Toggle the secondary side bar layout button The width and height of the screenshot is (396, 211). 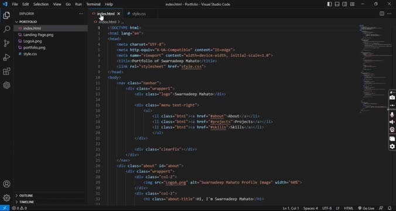[344, 4]
